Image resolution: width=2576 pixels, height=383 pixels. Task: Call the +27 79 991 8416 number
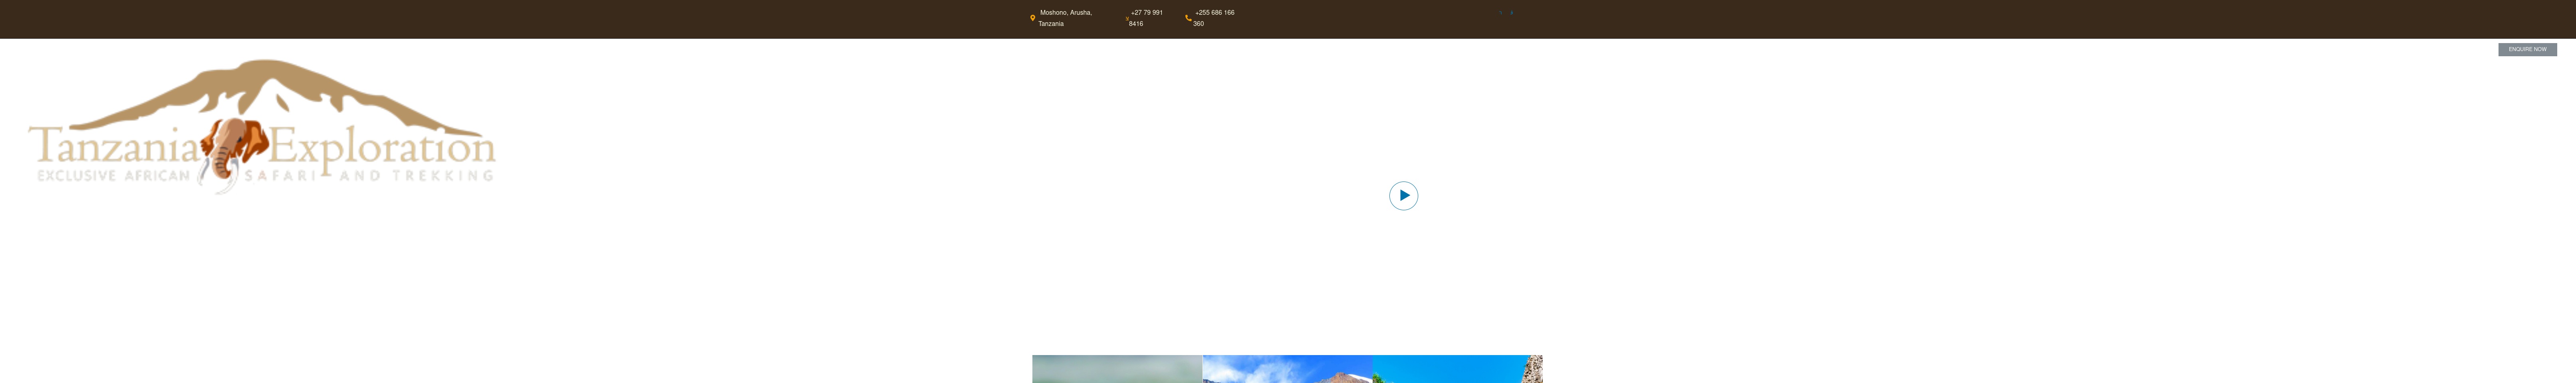[x=1146, y=18]
